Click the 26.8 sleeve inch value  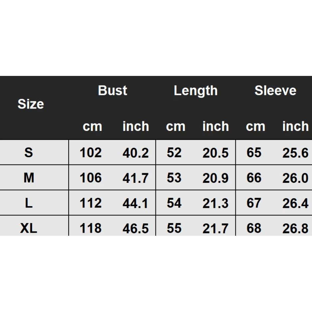click(x=295, y=228)
